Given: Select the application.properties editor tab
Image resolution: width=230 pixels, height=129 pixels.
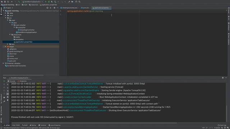Looking at the screenshot, I should (101, 8).
